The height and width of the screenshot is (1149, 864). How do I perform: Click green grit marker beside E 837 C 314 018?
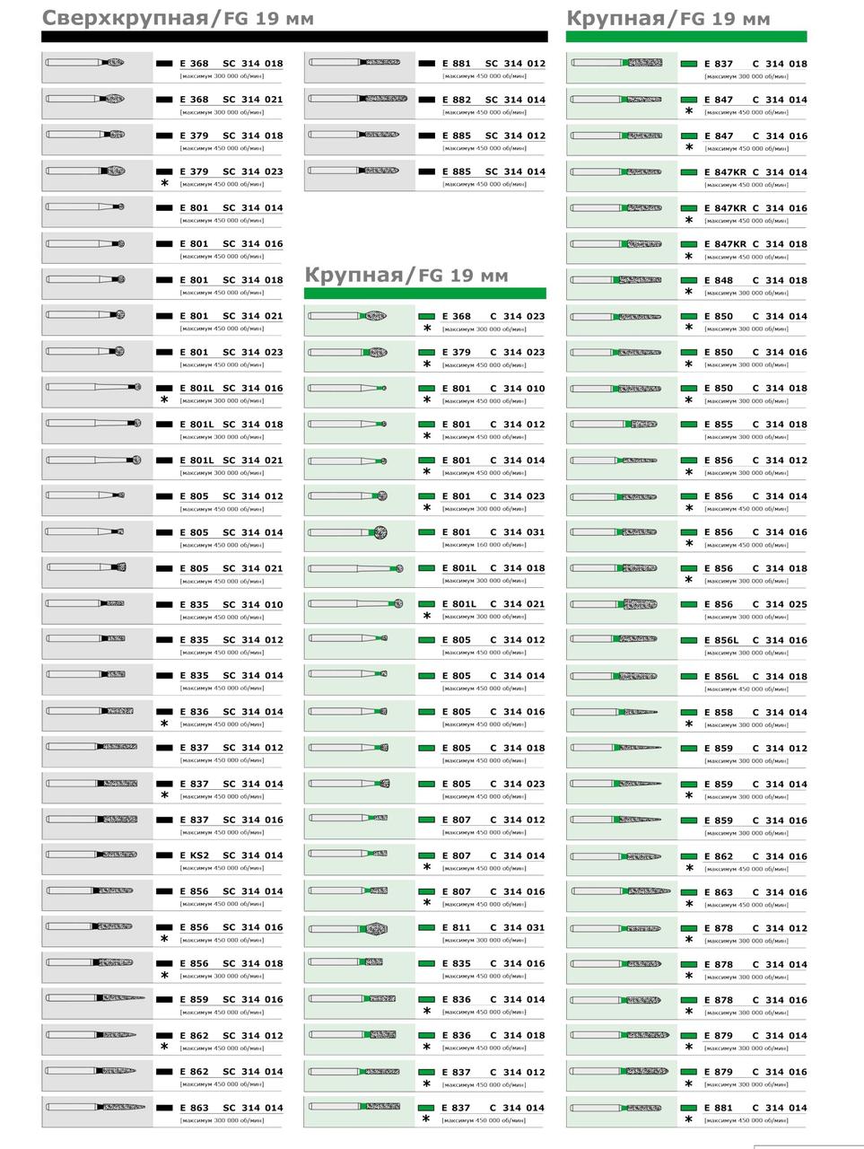(x=689, y=65)
